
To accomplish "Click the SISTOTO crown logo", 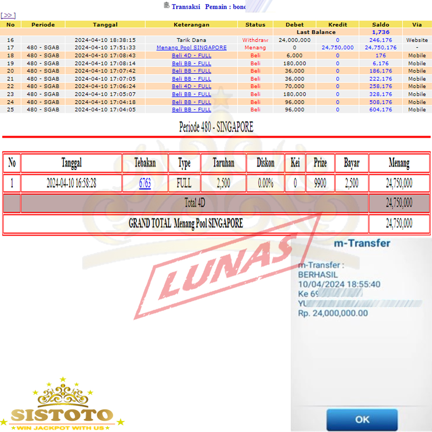I will click(63, 405).
